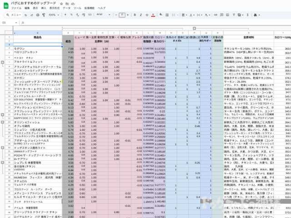Toggle italic formatting
The image size is (291, 218).
[140, 15]
